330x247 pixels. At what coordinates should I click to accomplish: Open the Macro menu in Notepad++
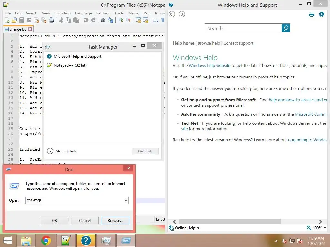point(134,13)
